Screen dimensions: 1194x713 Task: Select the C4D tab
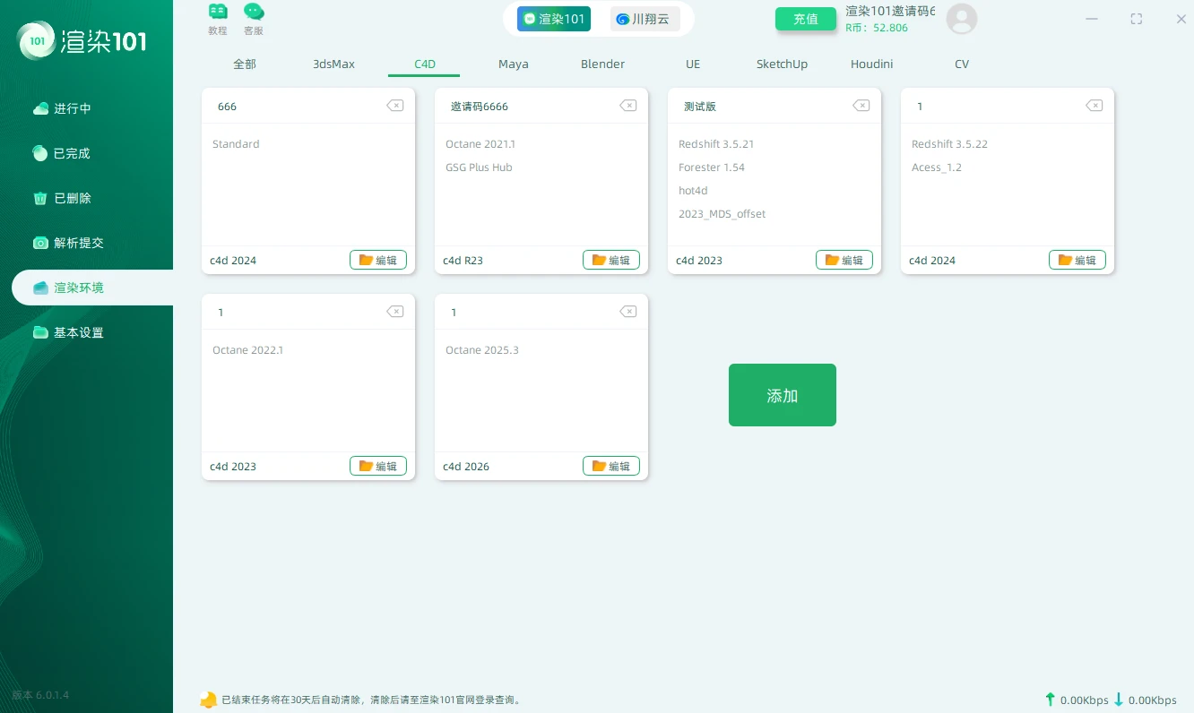pyautogui.click(x=424, y=64)
